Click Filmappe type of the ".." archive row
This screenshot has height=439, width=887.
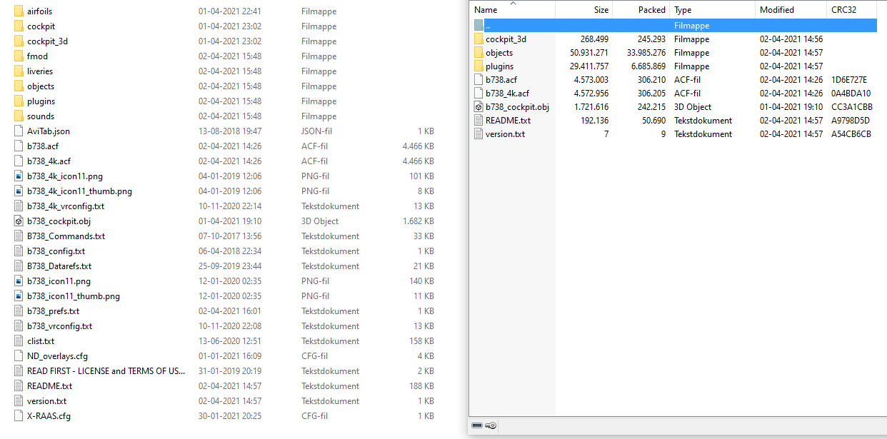click(692, 26)
